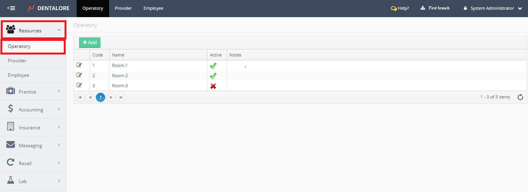
Task: Open the Employee top tab
Action: coord(153,8)
